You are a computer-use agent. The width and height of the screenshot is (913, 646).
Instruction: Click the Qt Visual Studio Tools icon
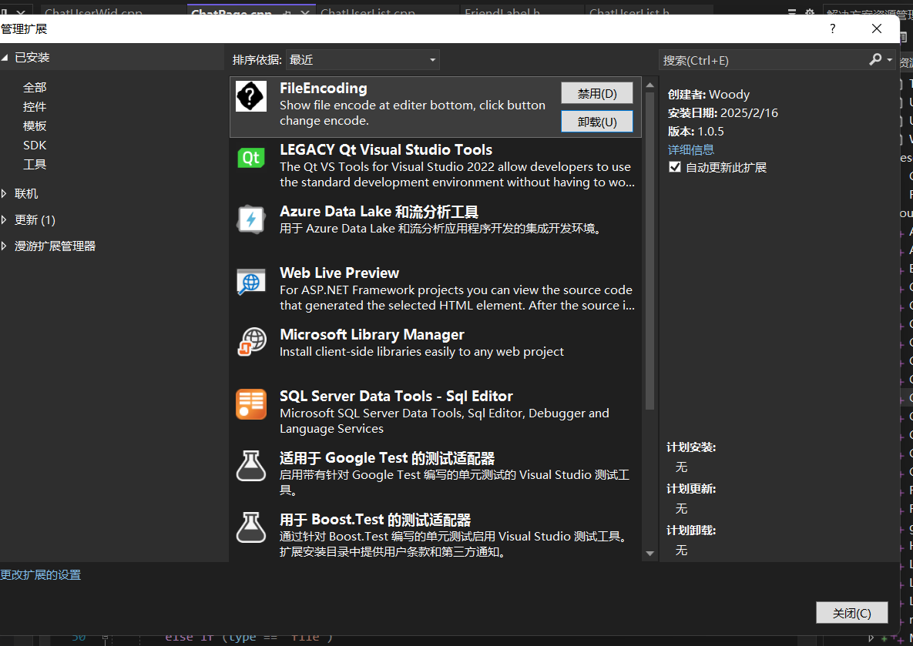251,158
